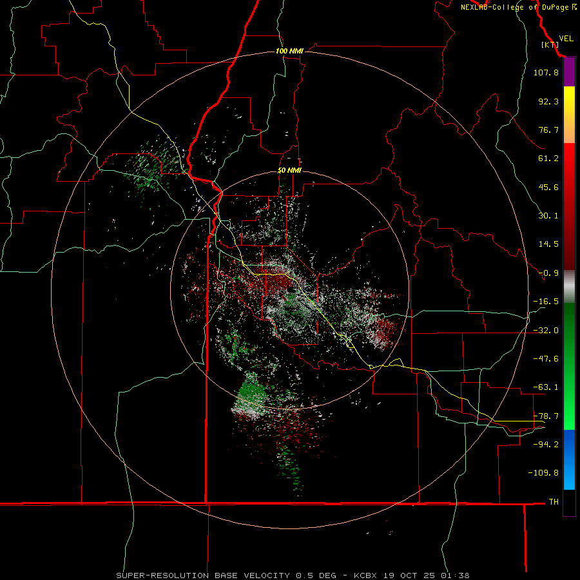The image size is (580, 580).
Task: Select the -32.0 scale value
Action: (546, 331)
